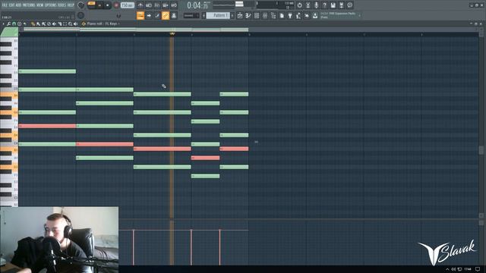Go to previous pattern with left arrow

coord(204,15)
